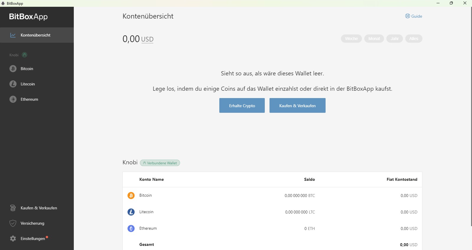Click the 'Sieht so aus, als wäre dieses Wallet leer.' text
Image resolution: width=472 pixels, height=250 pixels.
272,73
